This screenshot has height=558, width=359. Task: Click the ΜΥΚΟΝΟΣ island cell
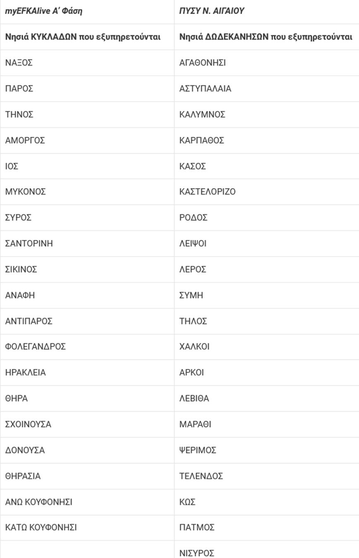click(x=25, y=192)
